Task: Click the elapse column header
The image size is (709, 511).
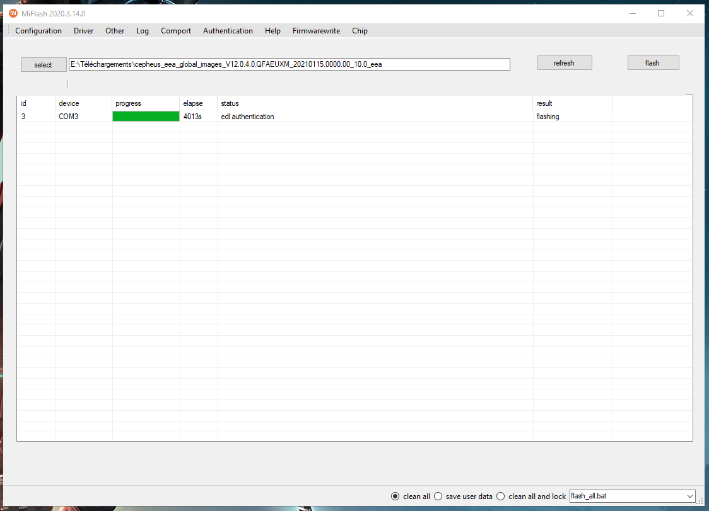Action: [199, 103]
